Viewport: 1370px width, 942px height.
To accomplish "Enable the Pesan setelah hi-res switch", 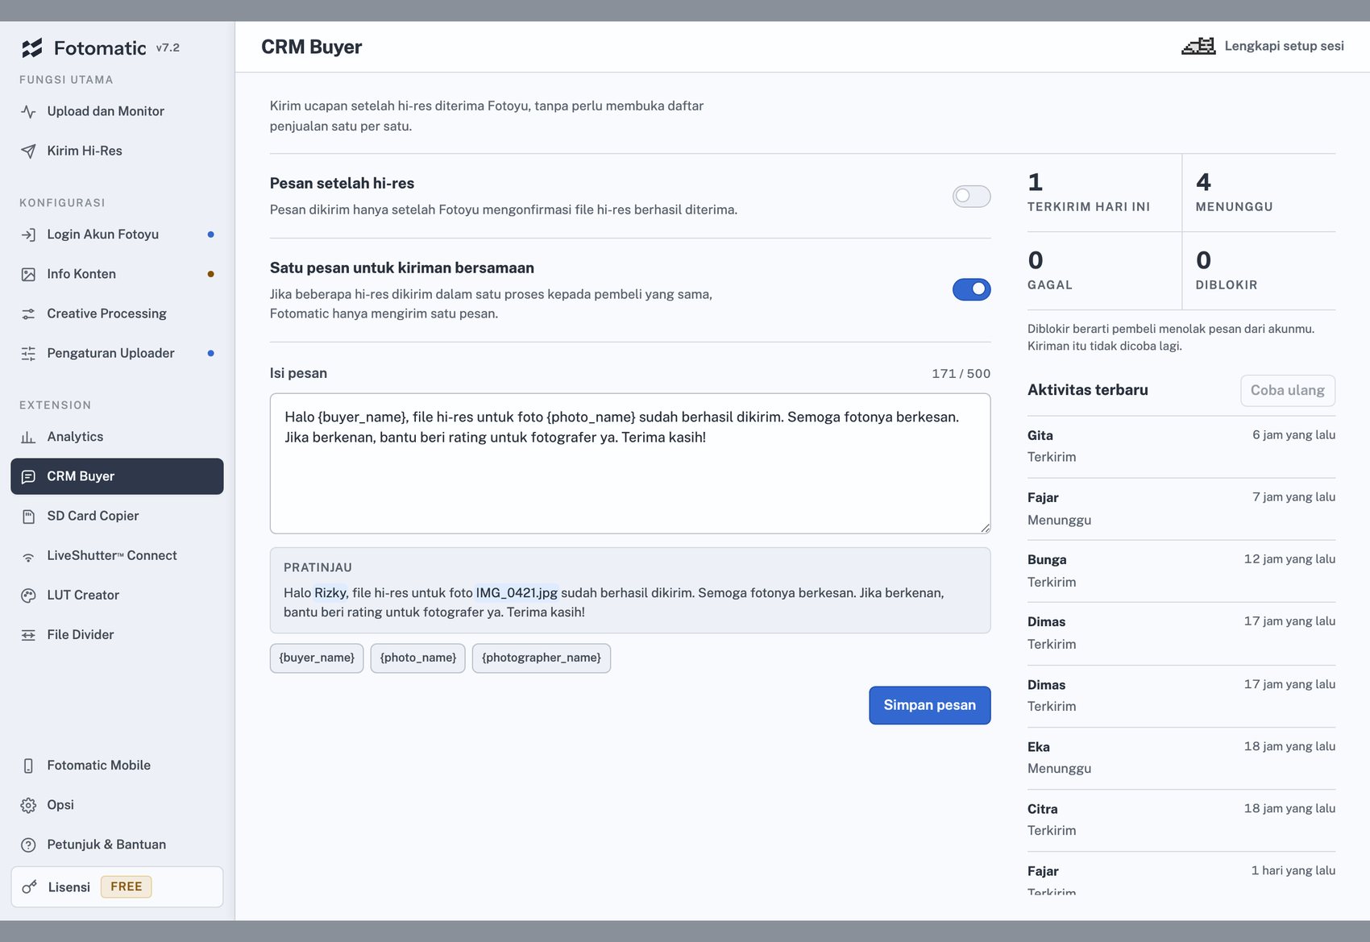I will (x=971, y=196).
